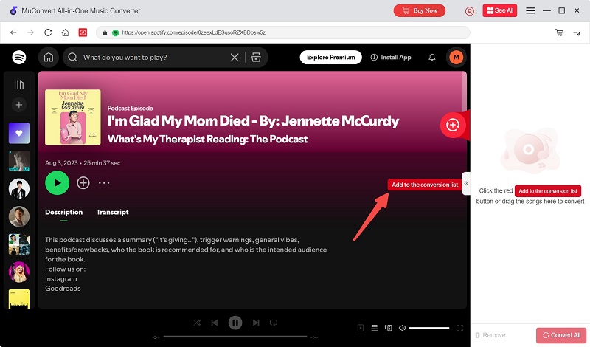Click Install App link

[391, 58]
